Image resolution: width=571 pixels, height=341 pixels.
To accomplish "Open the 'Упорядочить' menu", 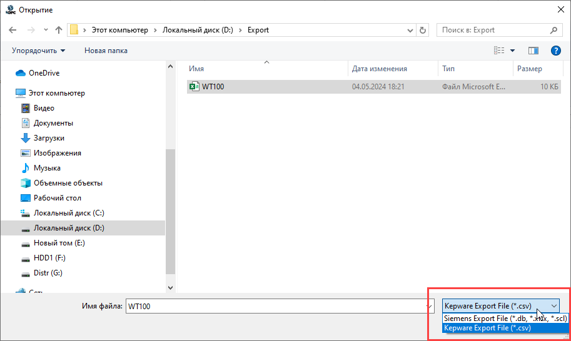I will (38, 51).
